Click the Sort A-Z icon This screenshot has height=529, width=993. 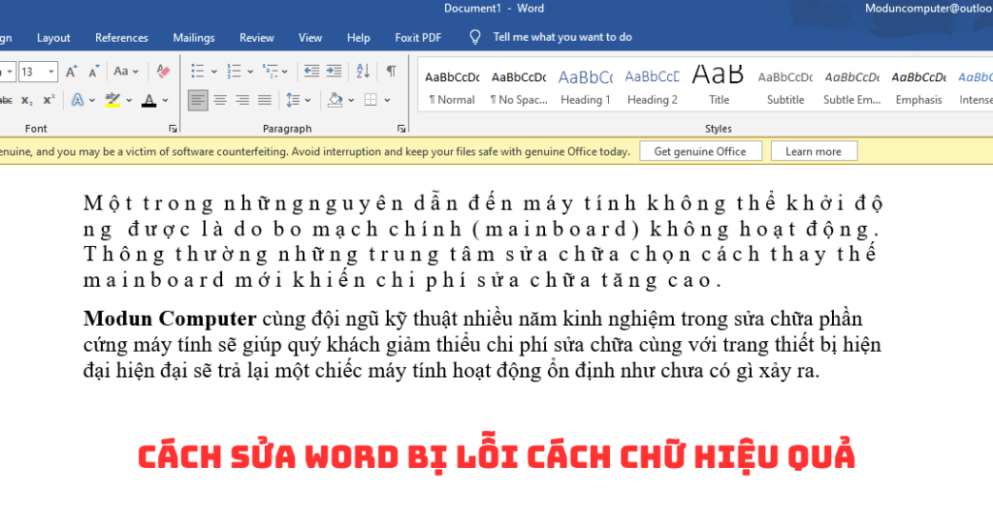tap(363, 71)
